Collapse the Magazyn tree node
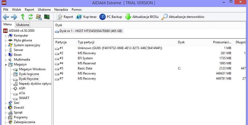 point(6,65)
